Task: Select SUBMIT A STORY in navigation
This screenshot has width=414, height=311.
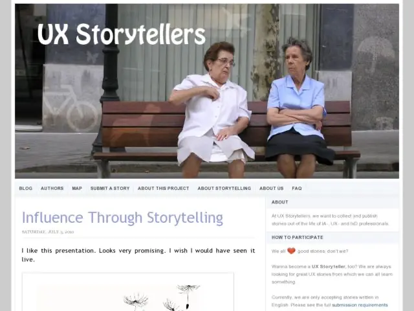Action: pos(110,189)
